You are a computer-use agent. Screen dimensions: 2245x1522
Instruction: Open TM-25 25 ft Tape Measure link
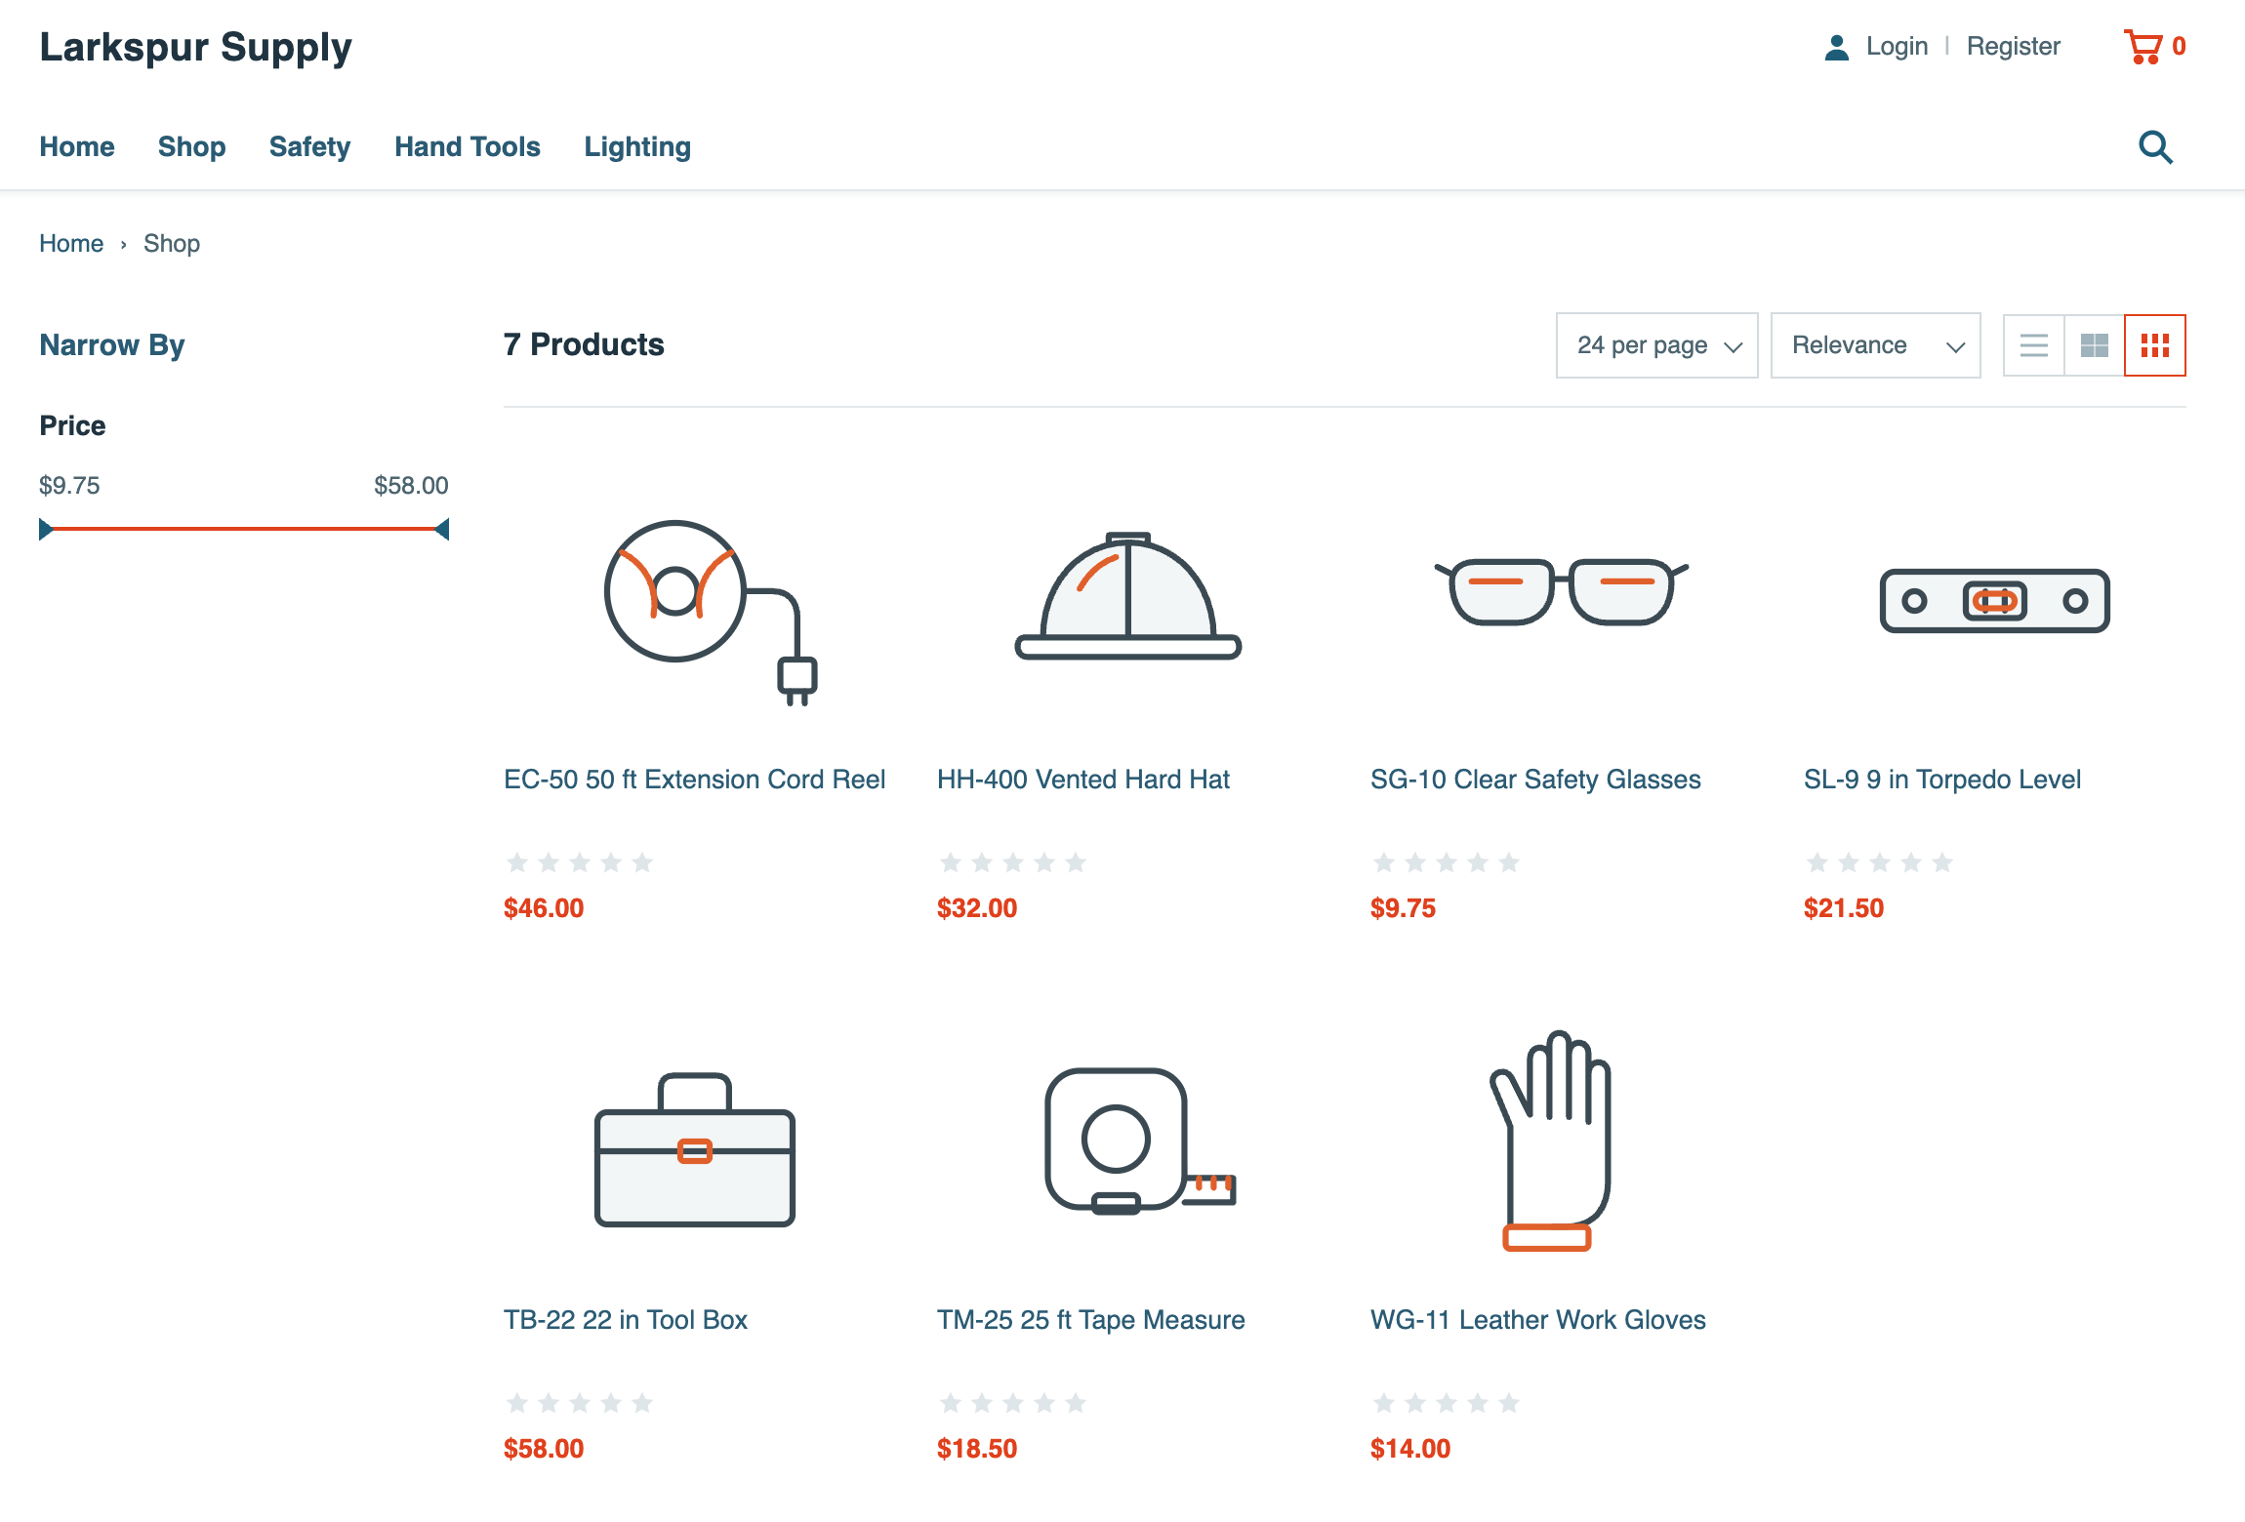coord(1091,1320)
